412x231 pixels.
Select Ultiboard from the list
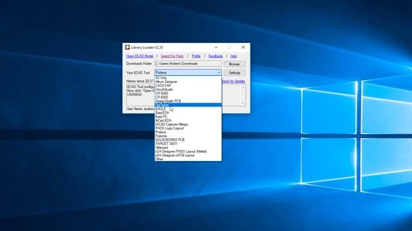click(188, 148)
